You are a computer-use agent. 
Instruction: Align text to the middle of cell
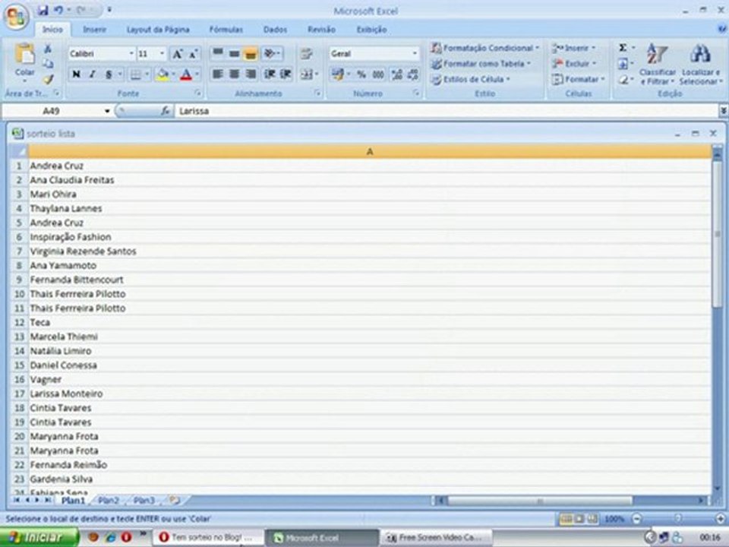[x=234, y=53]
